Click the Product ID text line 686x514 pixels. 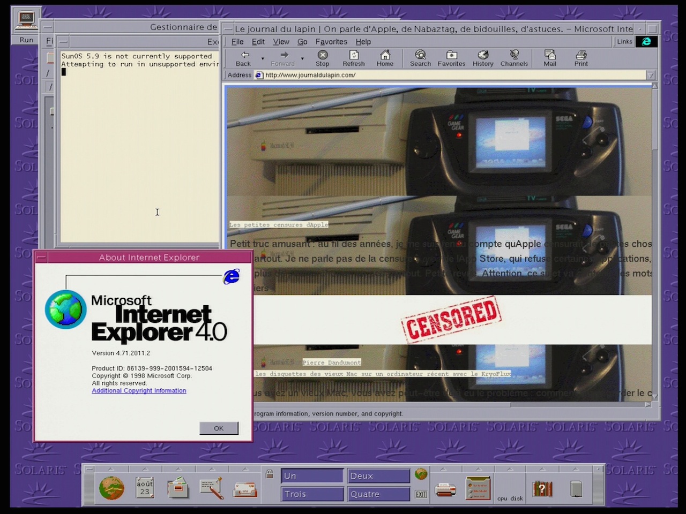(x=152, y=368)
